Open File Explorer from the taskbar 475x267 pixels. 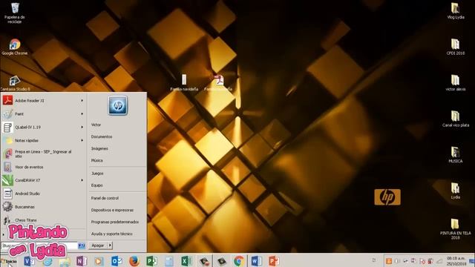tap(65, 260)
